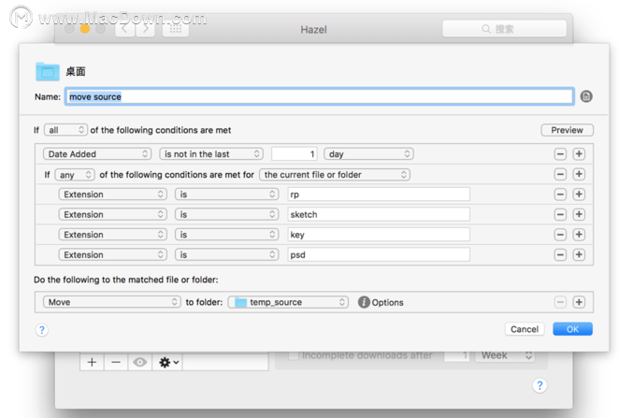Click the Options label for Move action

[387, 302]
